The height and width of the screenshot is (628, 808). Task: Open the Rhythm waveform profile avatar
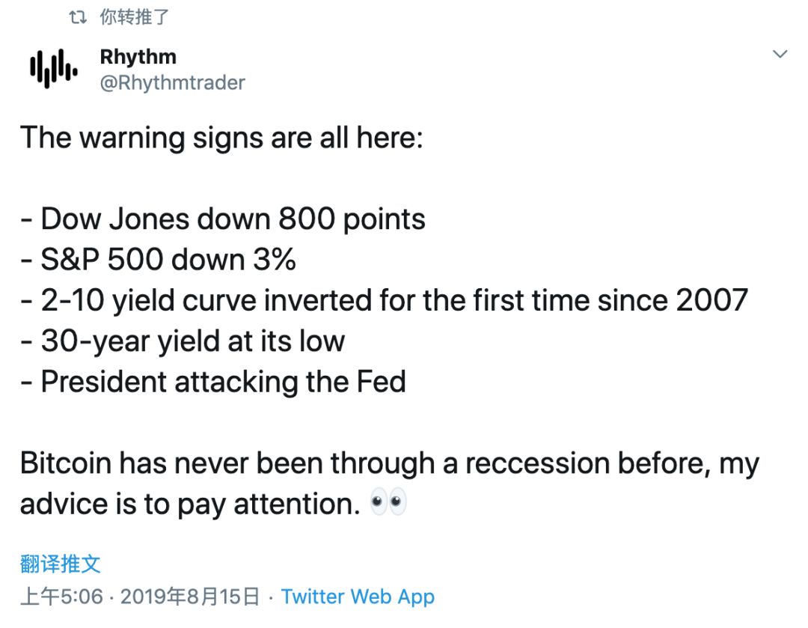[54, 69]
